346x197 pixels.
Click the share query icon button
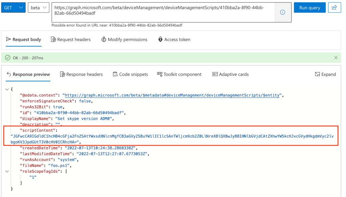tap(335, 8)
